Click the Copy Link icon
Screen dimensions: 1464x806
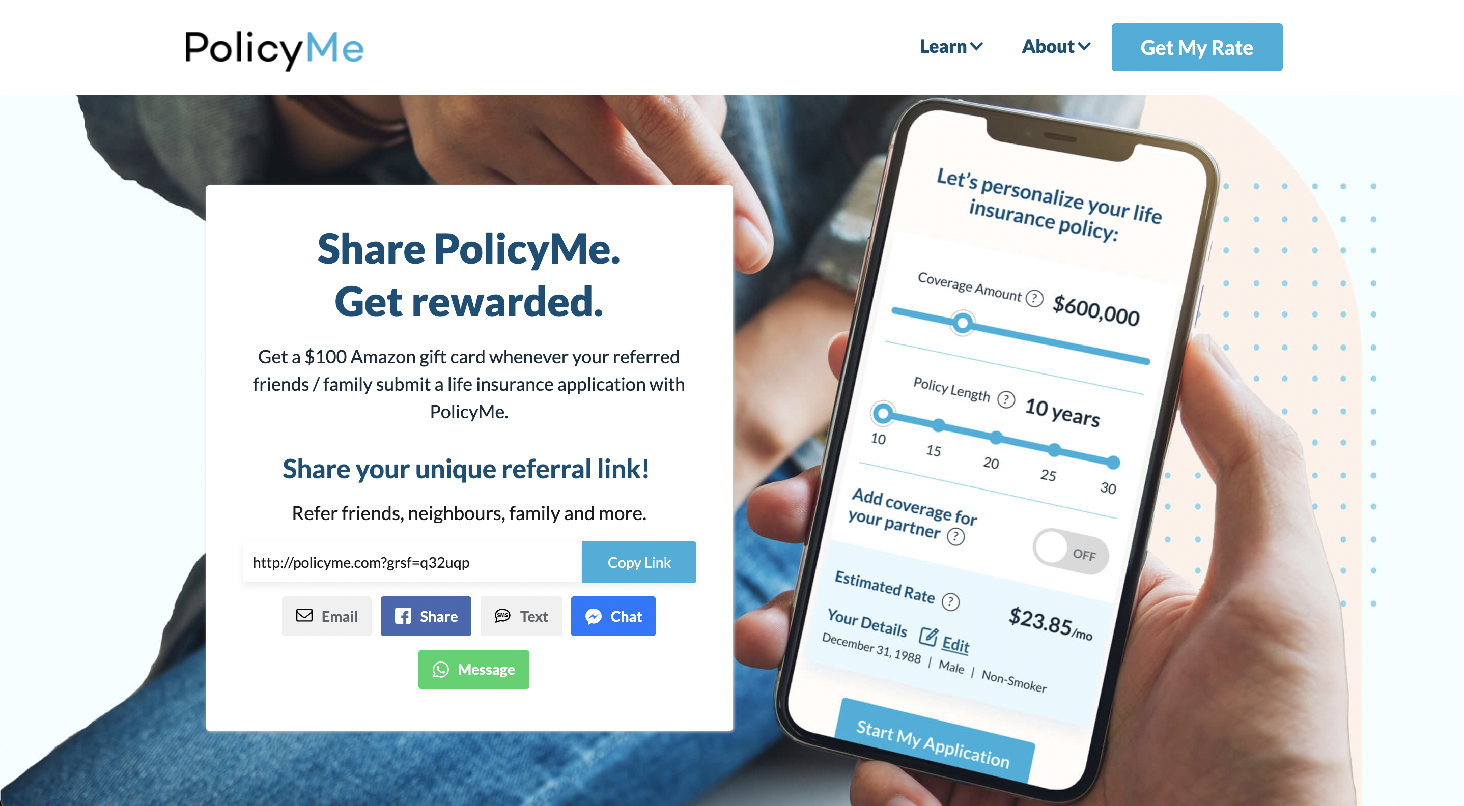coord(639,562)
